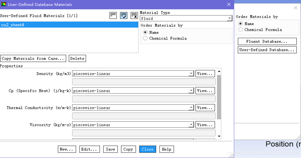
Task: Click the Fluent application icon in title bar
Action: (3, 4)
